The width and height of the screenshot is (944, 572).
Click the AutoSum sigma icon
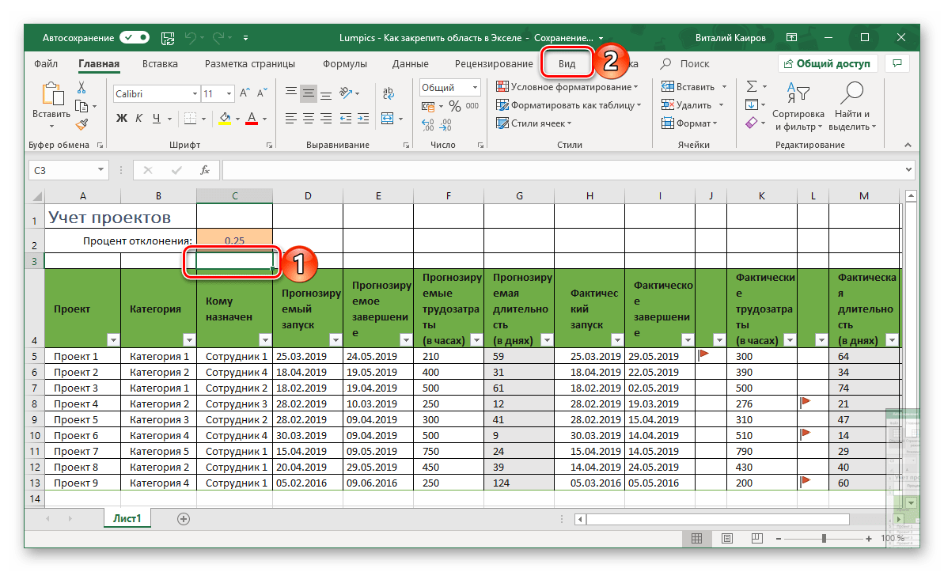tap(752, 86)
